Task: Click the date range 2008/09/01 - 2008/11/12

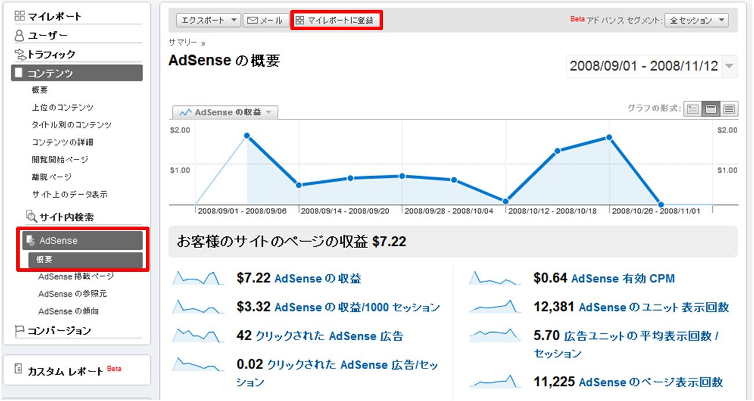Action: [644, 65]
